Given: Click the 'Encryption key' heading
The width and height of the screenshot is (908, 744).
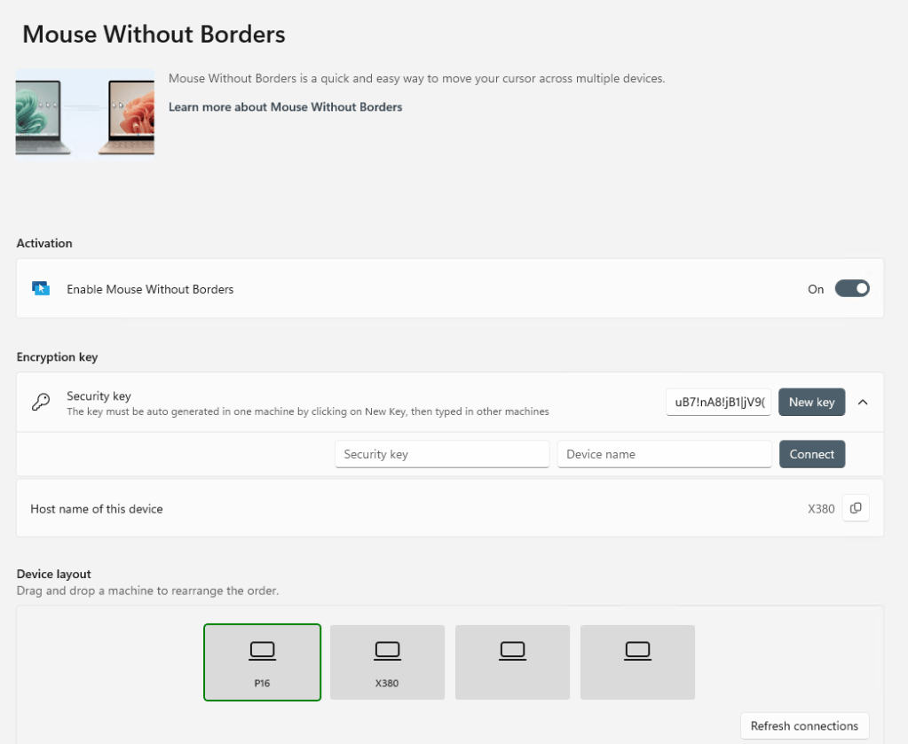Looking at the screenshot, I should 57,357.
